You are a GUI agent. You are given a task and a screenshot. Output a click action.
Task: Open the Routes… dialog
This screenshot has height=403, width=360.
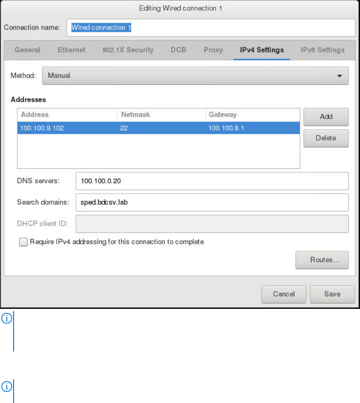322,260
